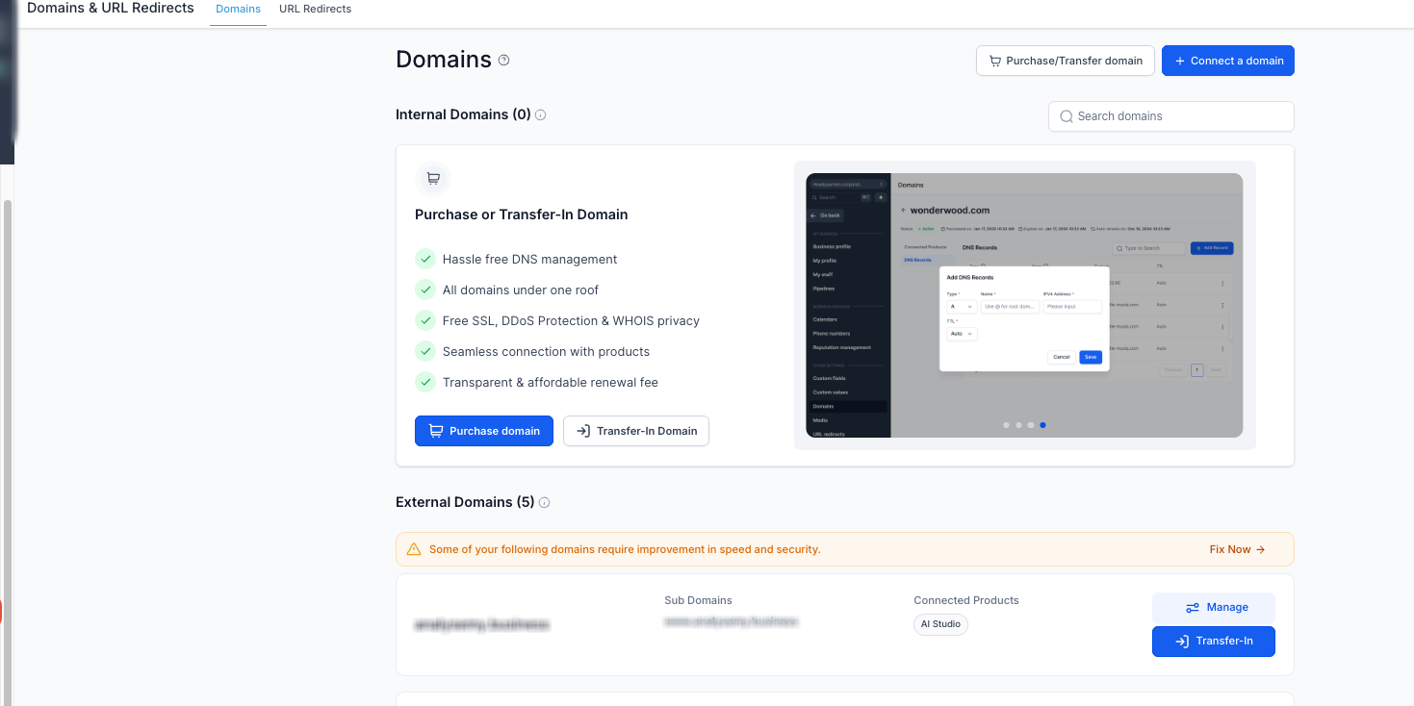Follow the Fix Now link

[1237, 549]
